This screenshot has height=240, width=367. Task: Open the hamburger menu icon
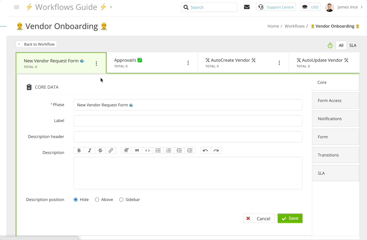click(17, 7)
